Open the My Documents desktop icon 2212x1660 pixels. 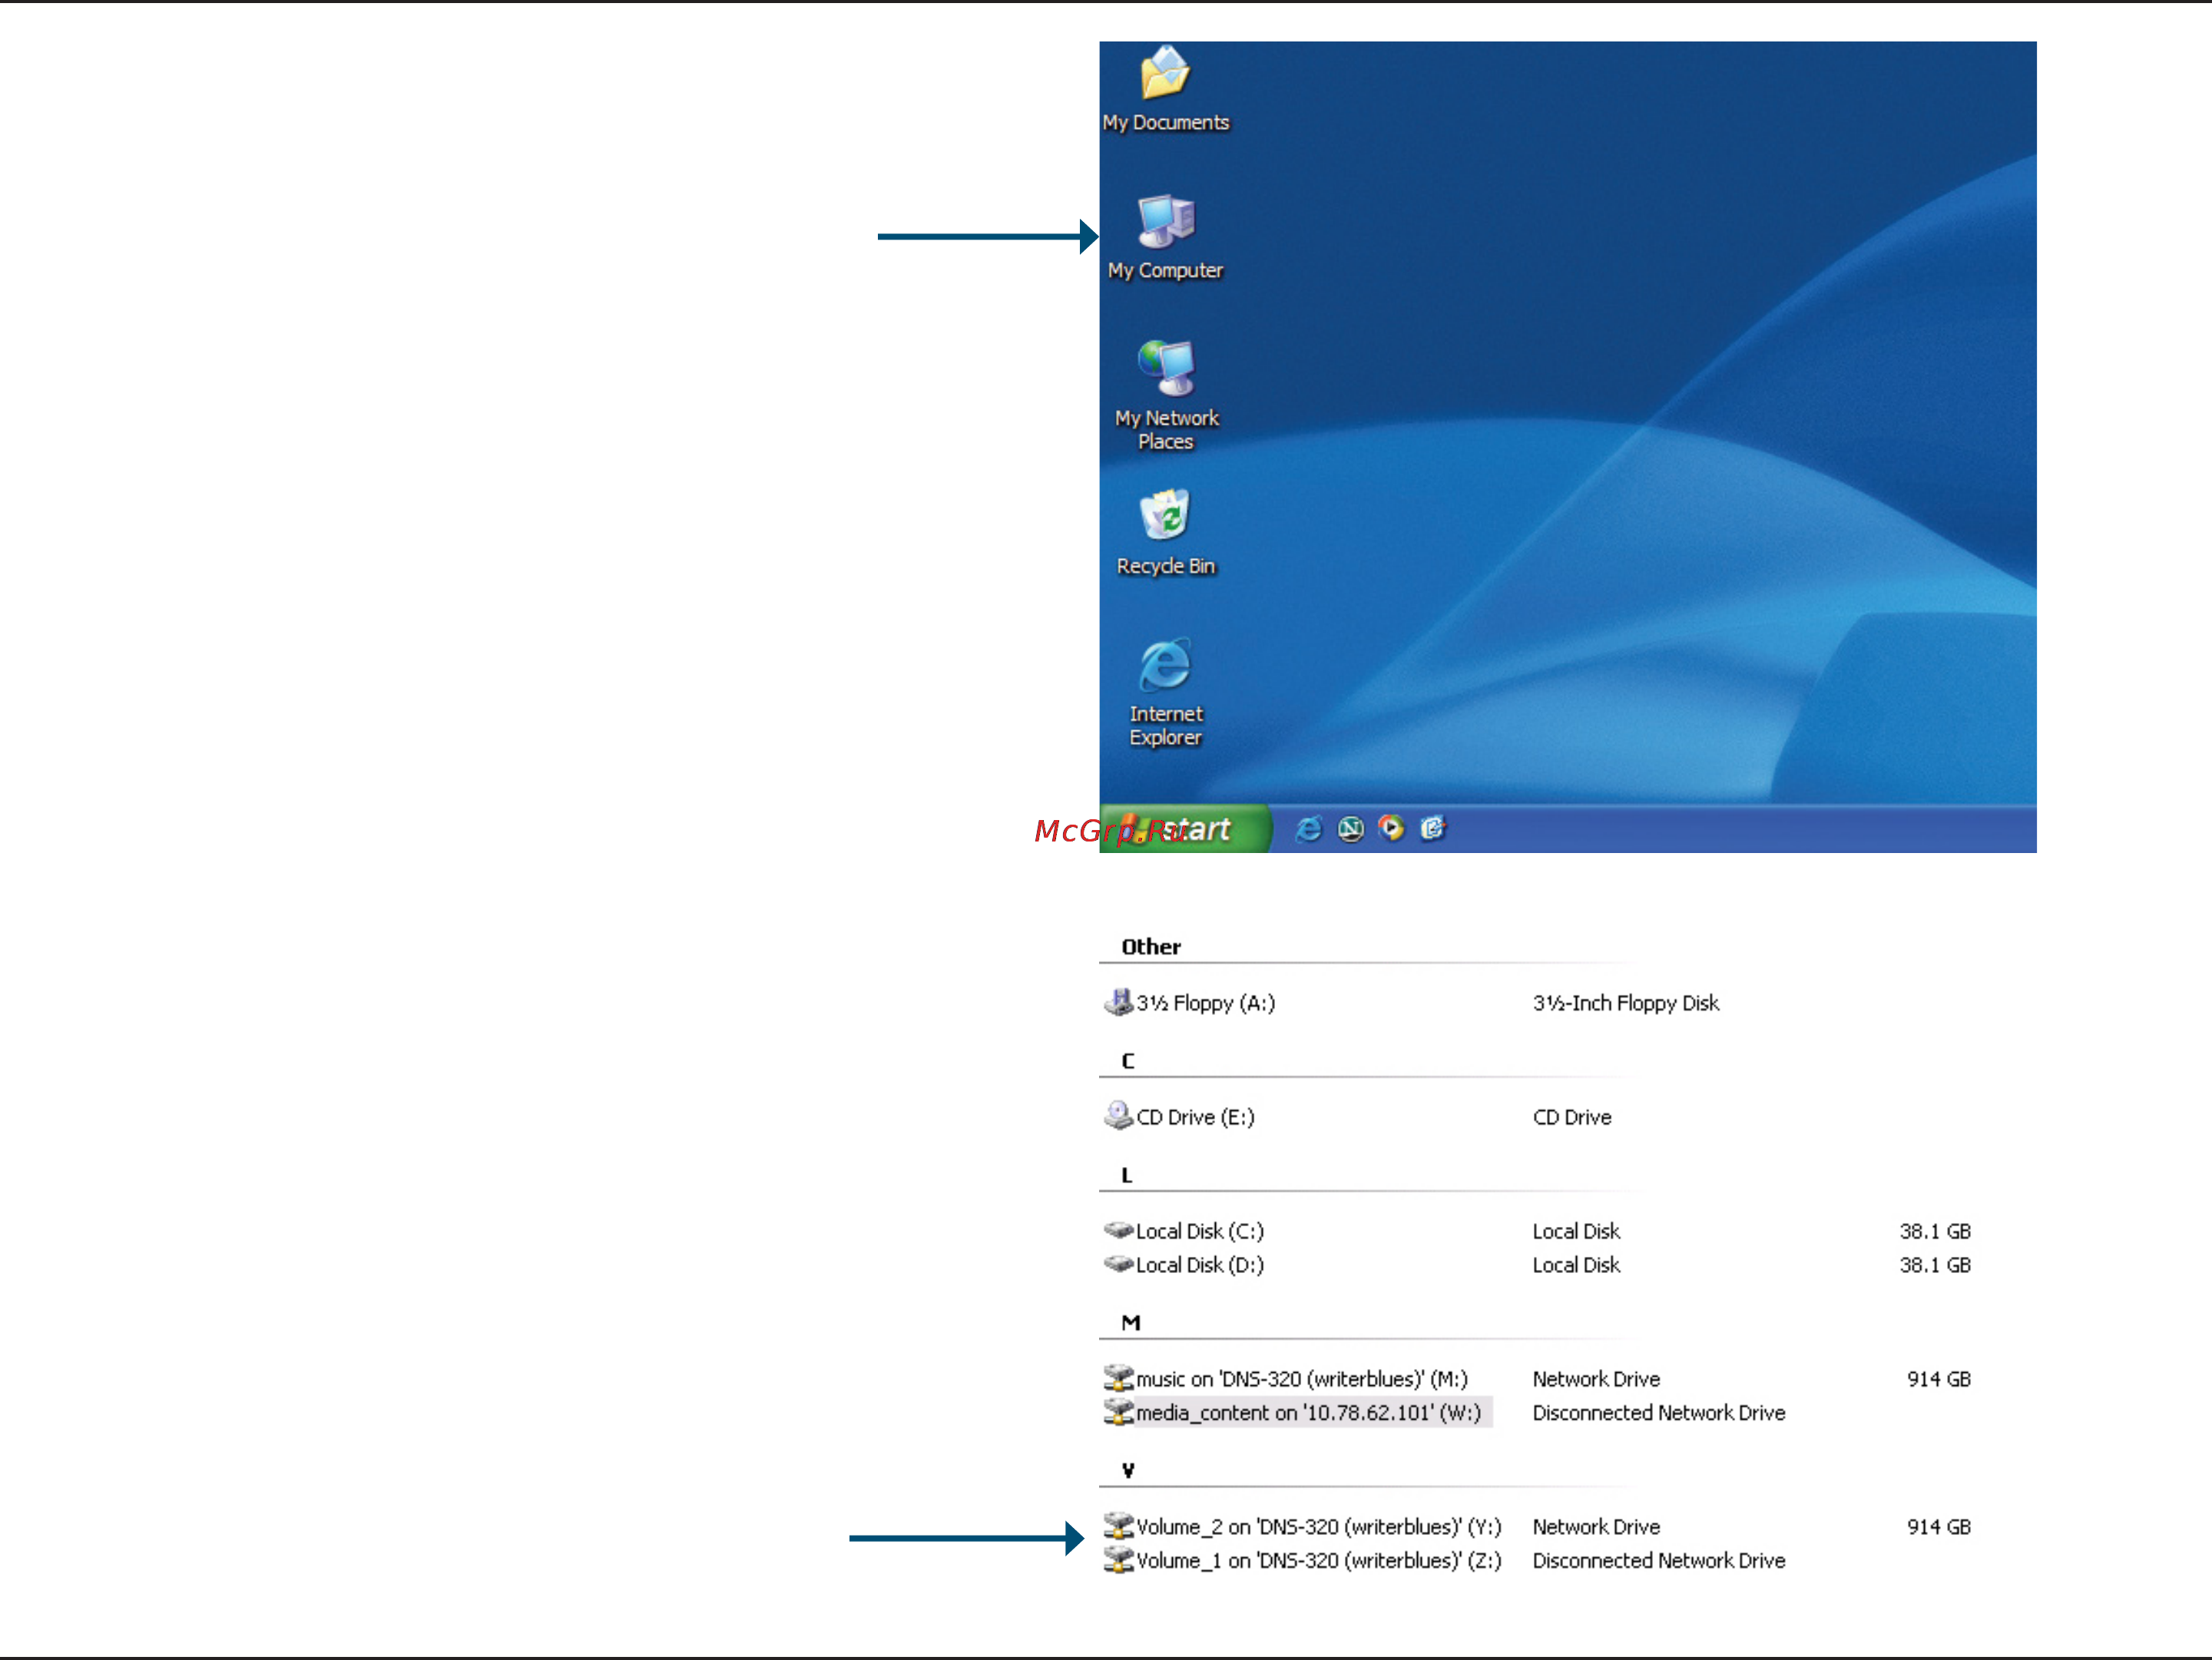pos(1165,89)
